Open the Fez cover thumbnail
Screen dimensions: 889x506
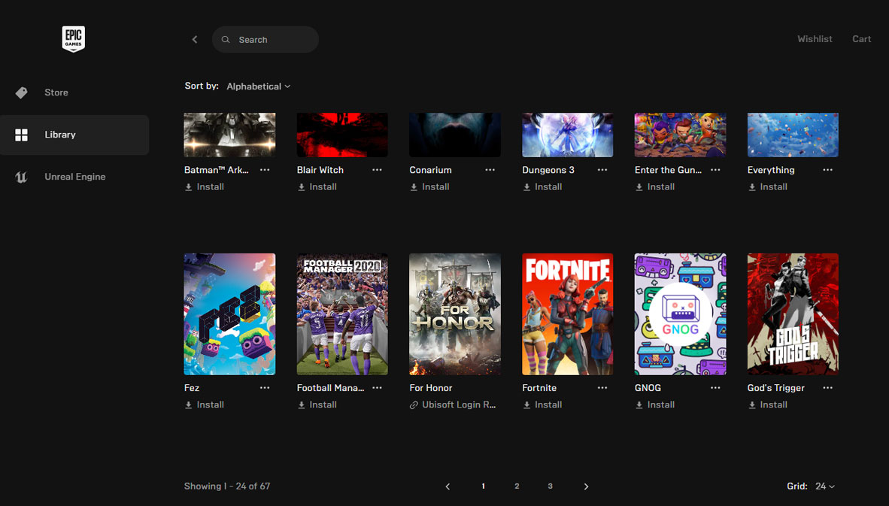point(229,314)
